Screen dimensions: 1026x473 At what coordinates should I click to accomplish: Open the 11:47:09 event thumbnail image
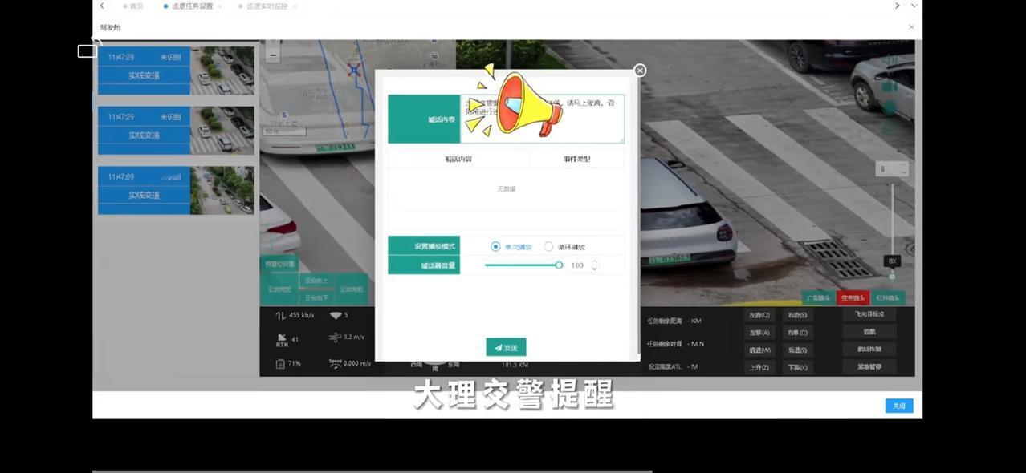tap(222, 190)
